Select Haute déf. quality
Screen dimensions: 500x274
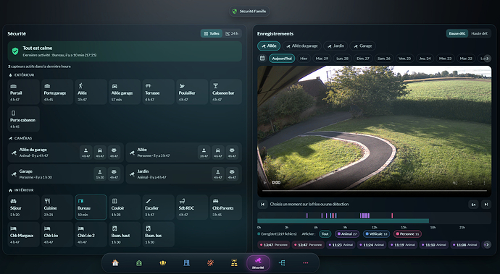point(479,33)
